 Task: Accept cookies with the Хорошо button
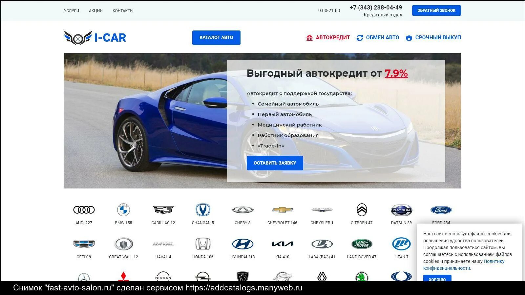[437, 278]
